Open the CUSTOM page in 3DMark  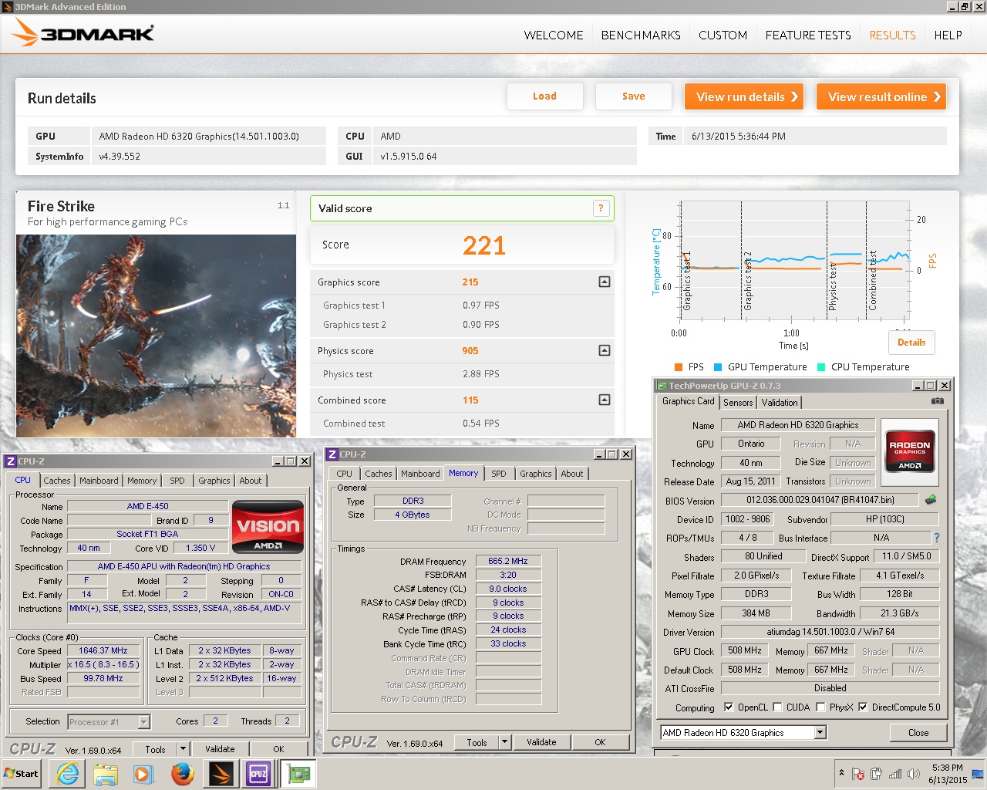[x=723, y=35]
